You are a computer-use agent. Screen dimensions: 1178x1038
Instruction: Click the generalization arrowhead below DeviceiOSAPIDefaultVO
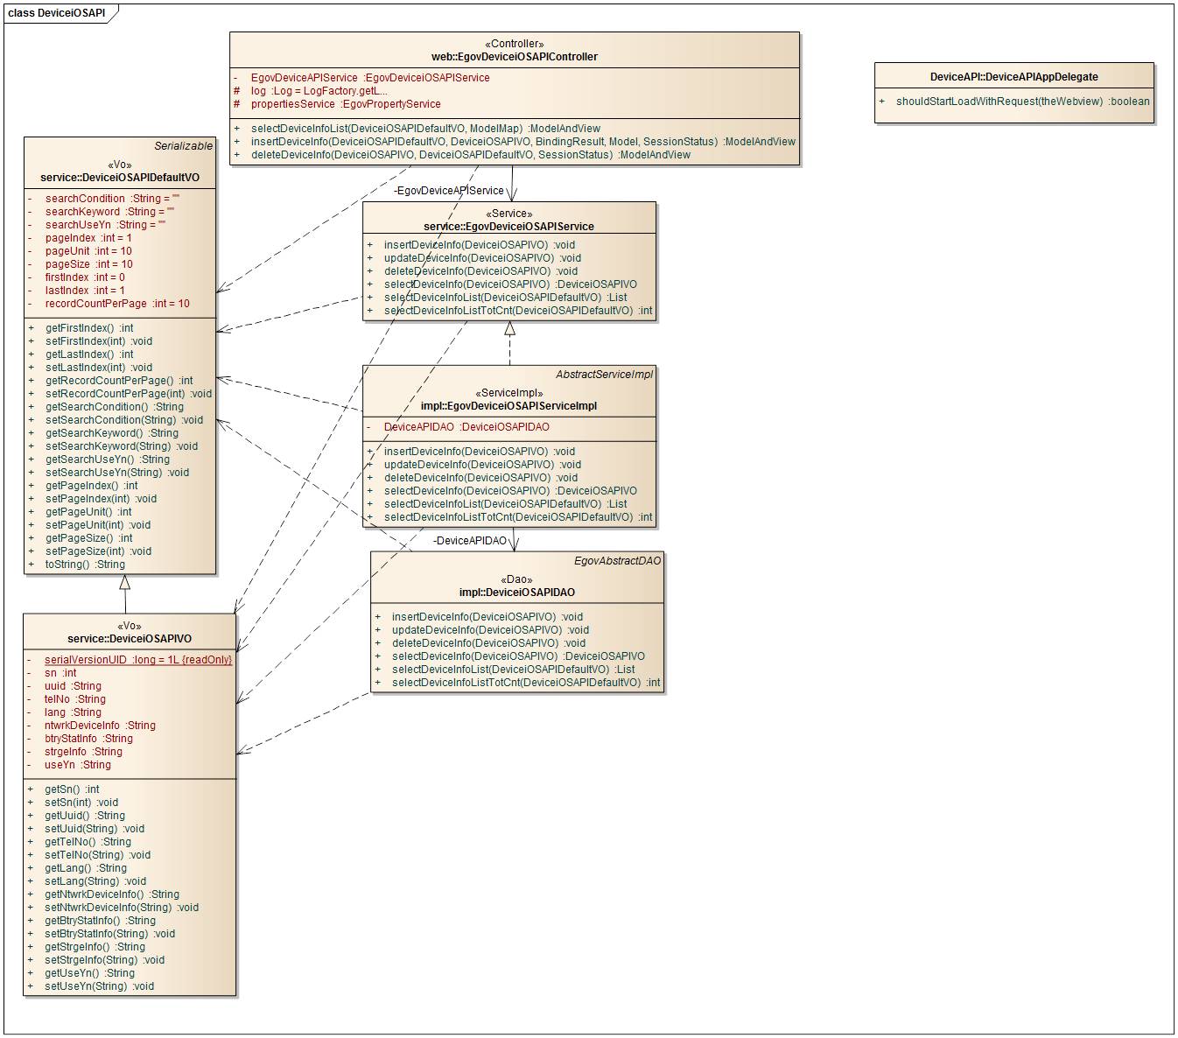click(125, 582)
